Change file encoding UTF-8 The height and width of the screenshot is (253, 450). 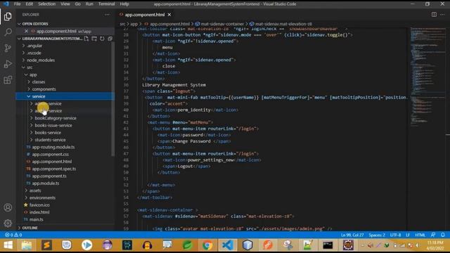tap(395, 235)
